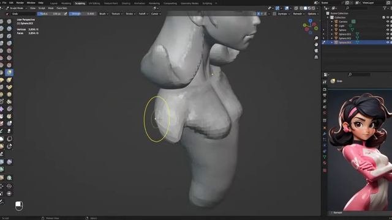Switch to the UV Editing workspace tab
Image resolution: width=392 pixels, height=220 pixels.
tap(94, 4)
